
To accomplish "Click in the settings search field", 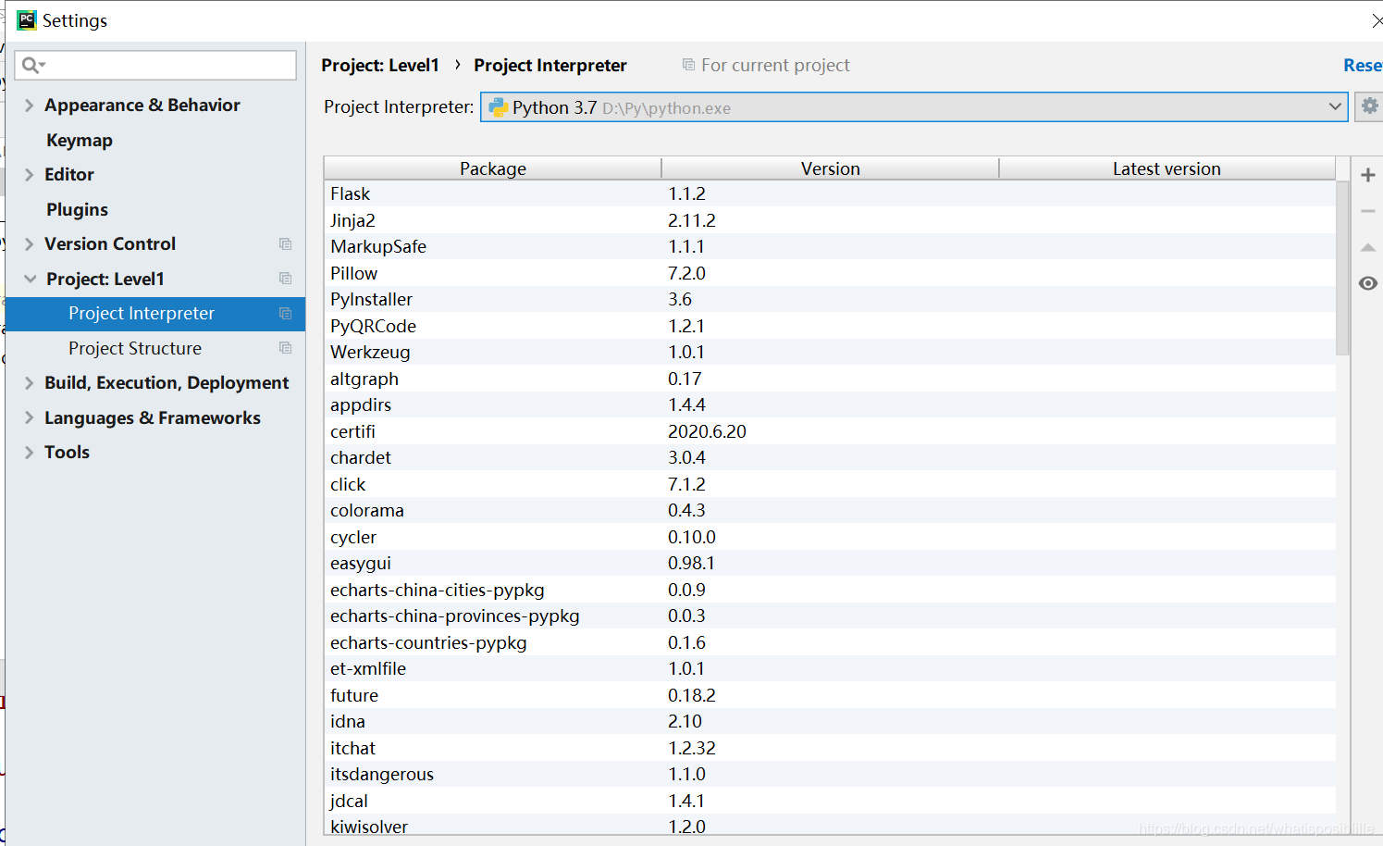I will tap(155, 65).
